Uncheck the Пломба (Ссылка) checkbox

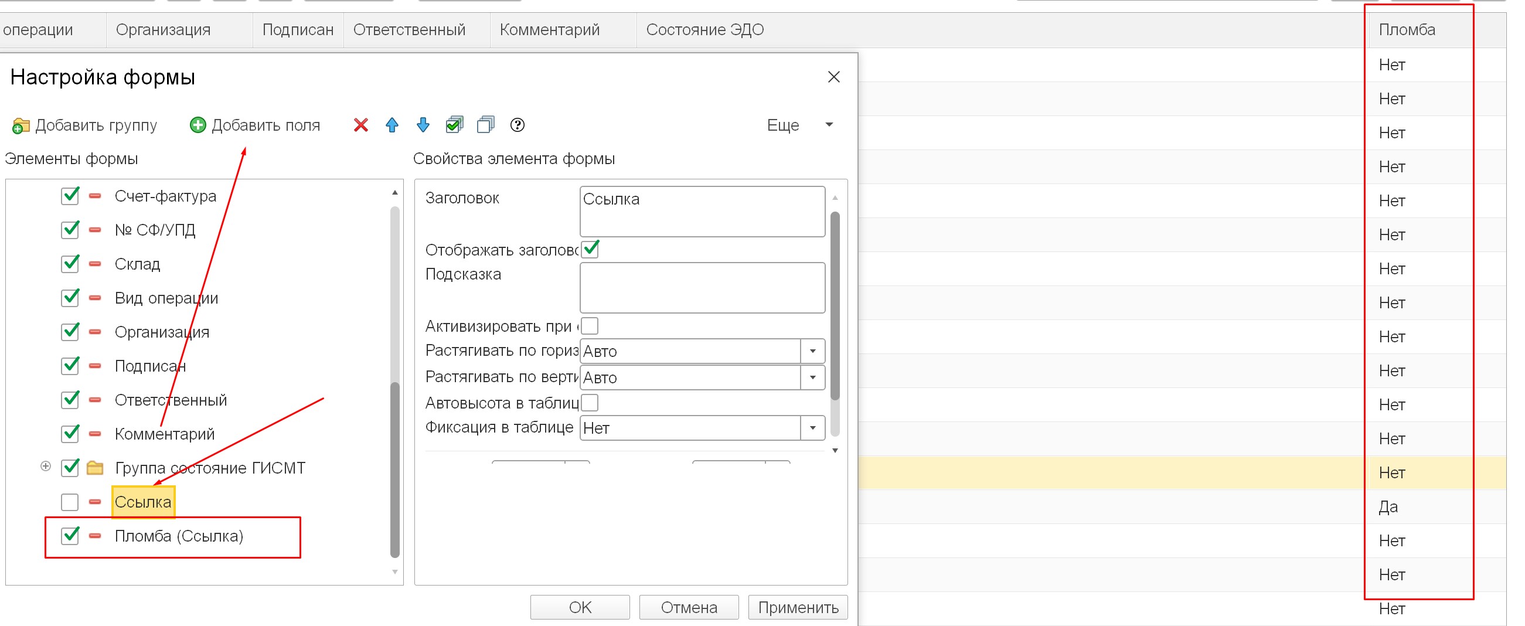(70, 535)
